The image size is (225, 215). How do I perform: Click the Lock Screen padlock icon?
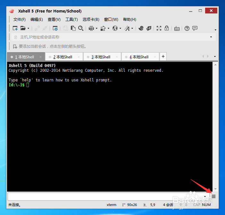click(x=167, y=28)
